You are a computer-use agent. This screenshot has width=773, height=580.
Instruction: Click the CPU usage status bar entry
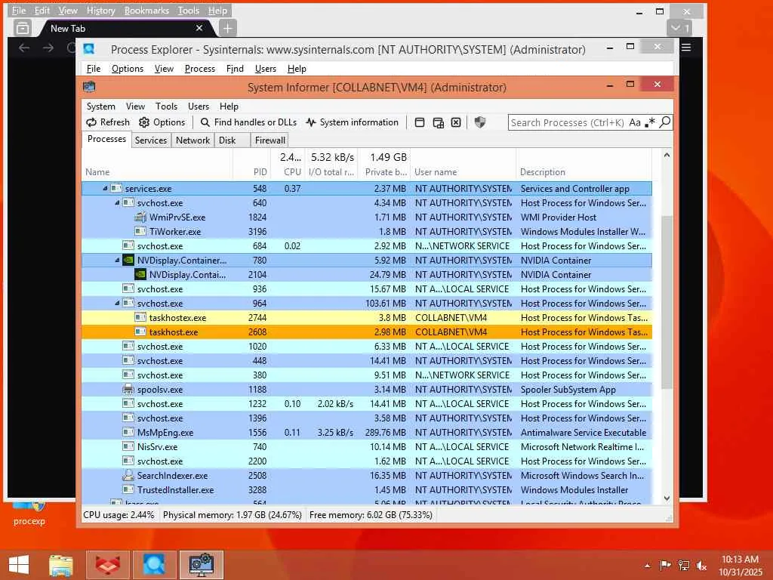119,515
